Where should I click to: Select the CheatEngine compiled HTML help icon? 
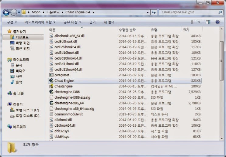pyautogui.click(x=51, y=86)
